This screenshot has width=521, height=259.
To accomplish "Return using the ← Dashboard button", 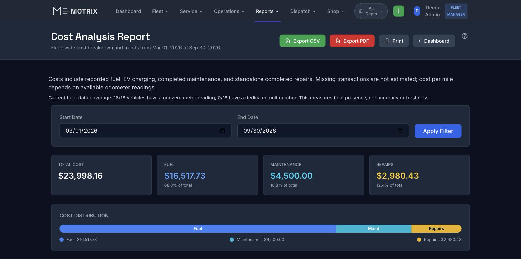I will (434, 41).
